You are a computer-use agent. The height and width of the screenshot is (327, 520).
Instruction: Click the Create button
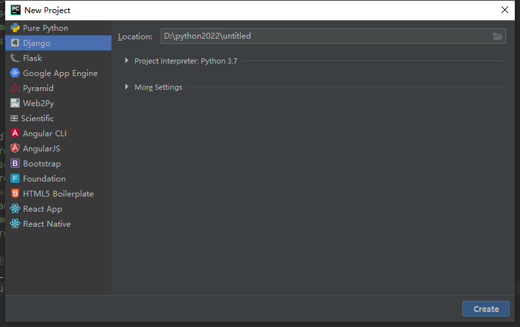486,309
